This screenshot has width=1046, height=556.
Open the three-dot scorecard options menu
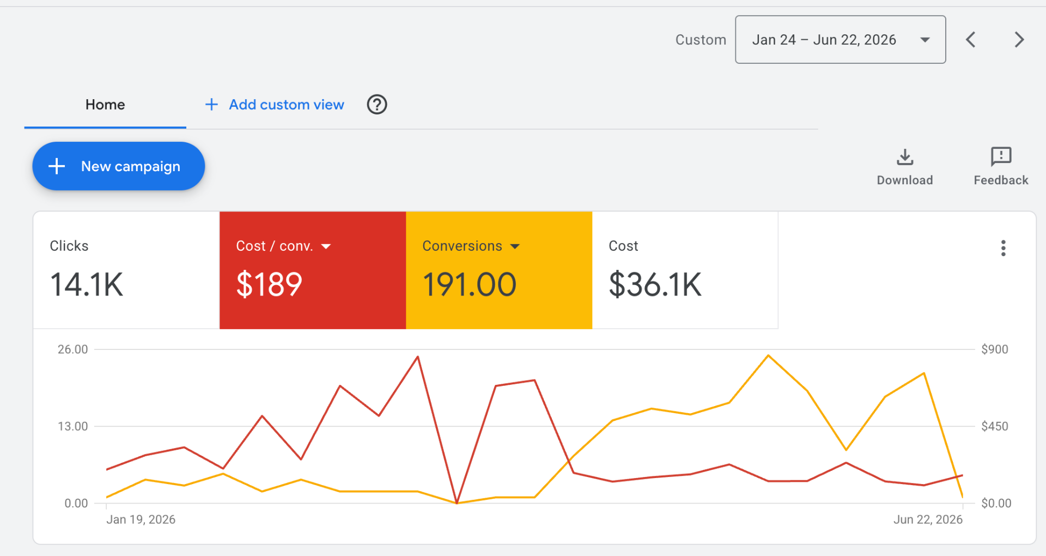tap(1003, 248)
